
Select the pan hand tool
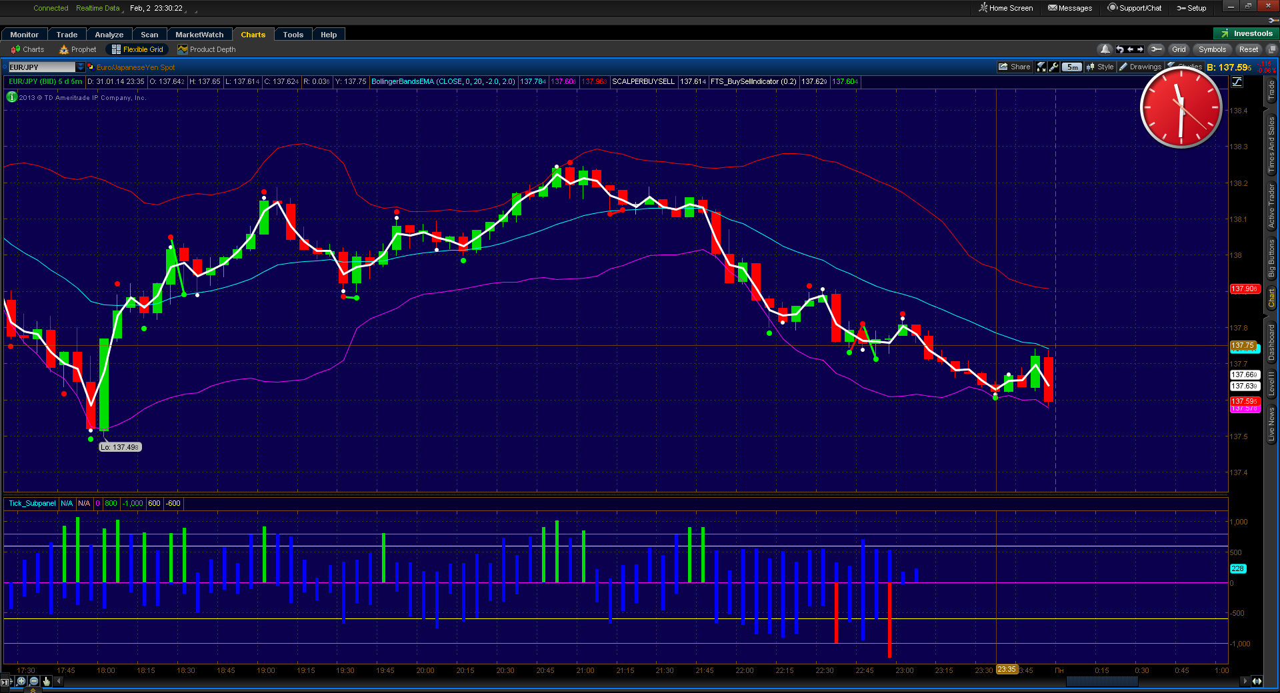[x=47, y=681]
